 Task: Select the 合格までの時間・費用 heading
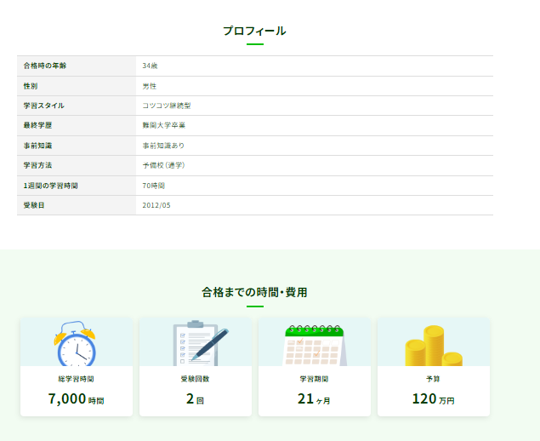[x=254, y=292]
